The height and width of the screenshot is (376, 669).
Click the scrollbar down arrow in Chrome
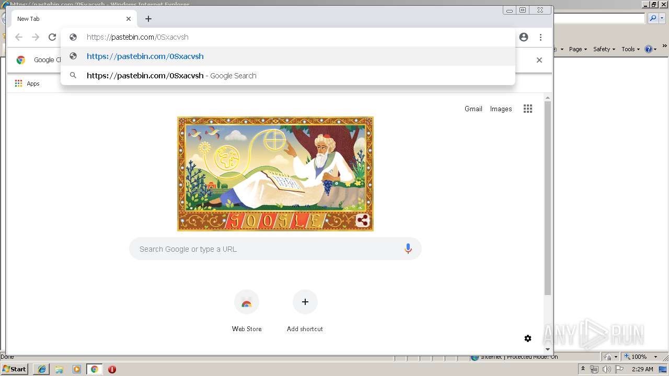coord(548,349)
